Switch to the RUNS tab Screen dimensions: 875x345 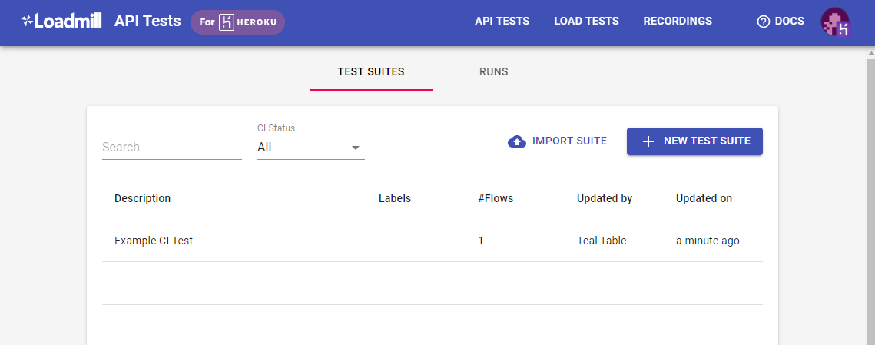pyautogui.click(x=493, y=72)
